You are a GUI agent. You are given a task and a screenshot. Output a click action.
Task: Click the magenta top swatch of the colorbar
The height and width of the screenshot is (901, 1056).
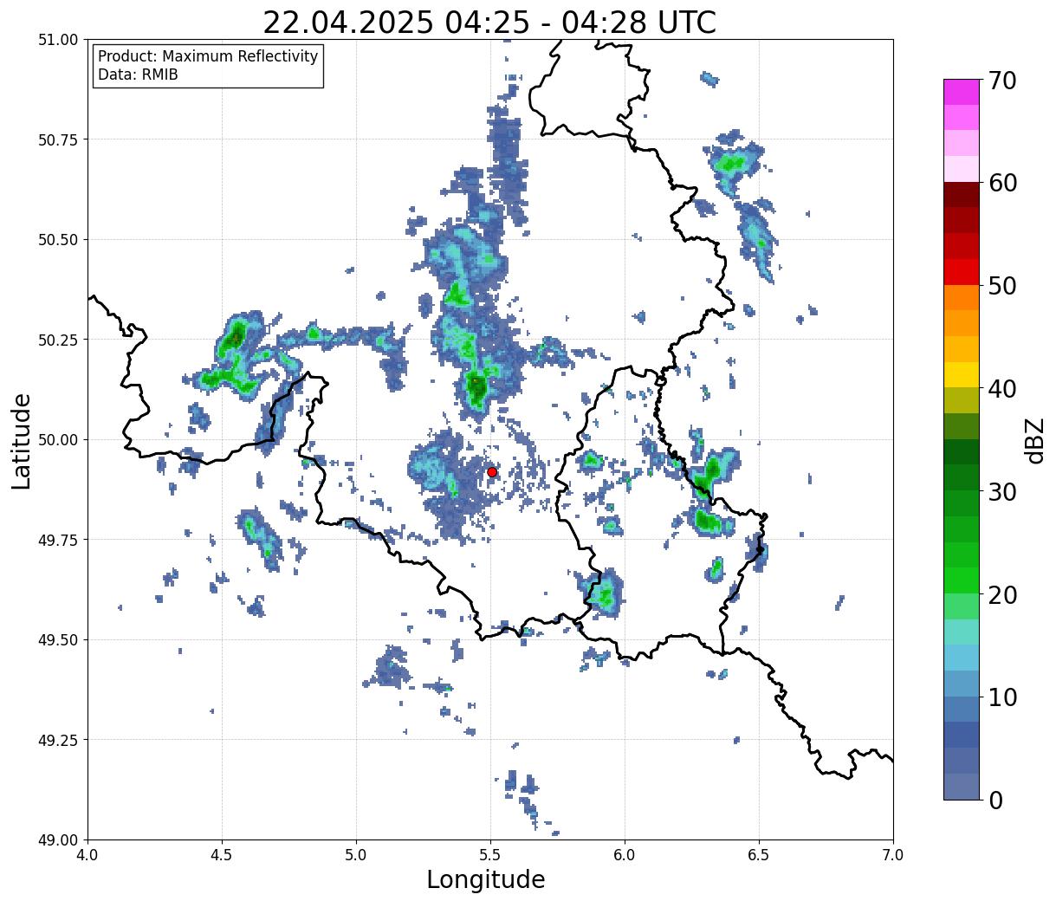[962, 92]
